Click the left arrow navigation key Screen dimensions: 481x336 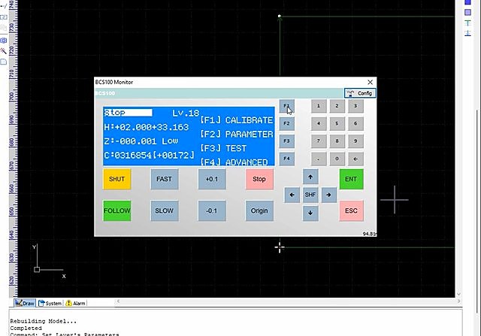(292, 195)
